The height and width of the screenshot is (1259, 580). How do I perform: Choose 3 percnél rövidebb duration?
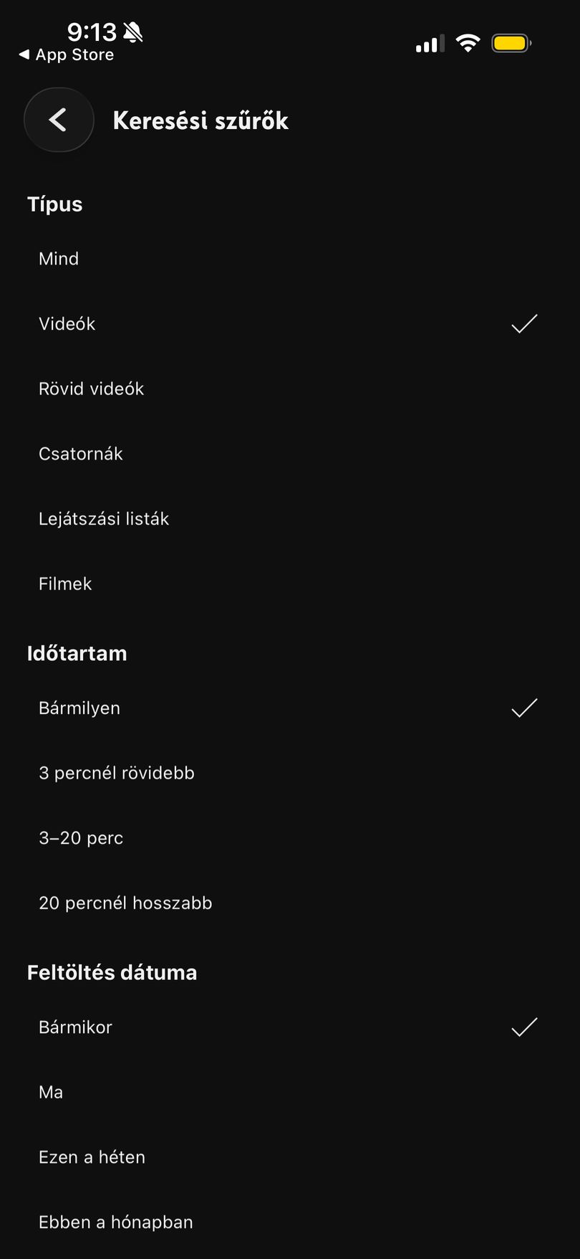(x=290, y=773)
